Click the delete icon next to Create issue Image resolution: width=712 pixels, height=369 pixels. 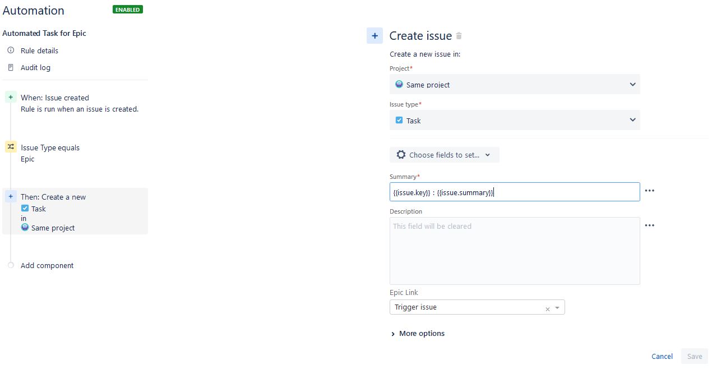click(x=459, y=35)
